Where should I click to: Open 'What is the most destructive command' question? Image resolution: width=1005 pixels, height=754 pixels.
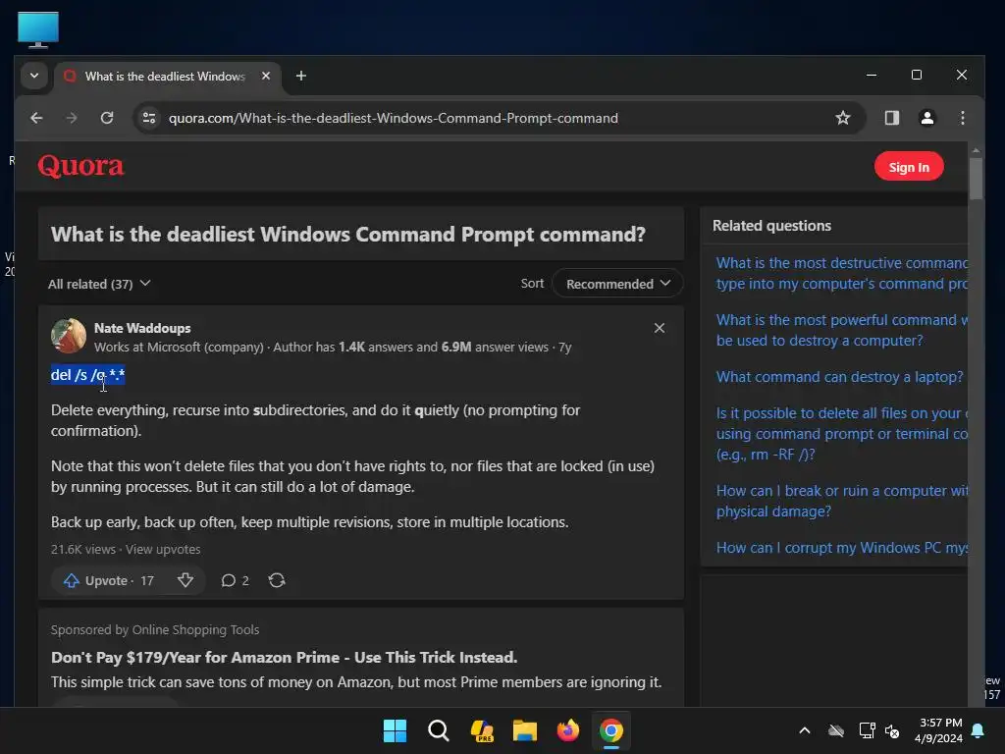(x=841, y=273)
